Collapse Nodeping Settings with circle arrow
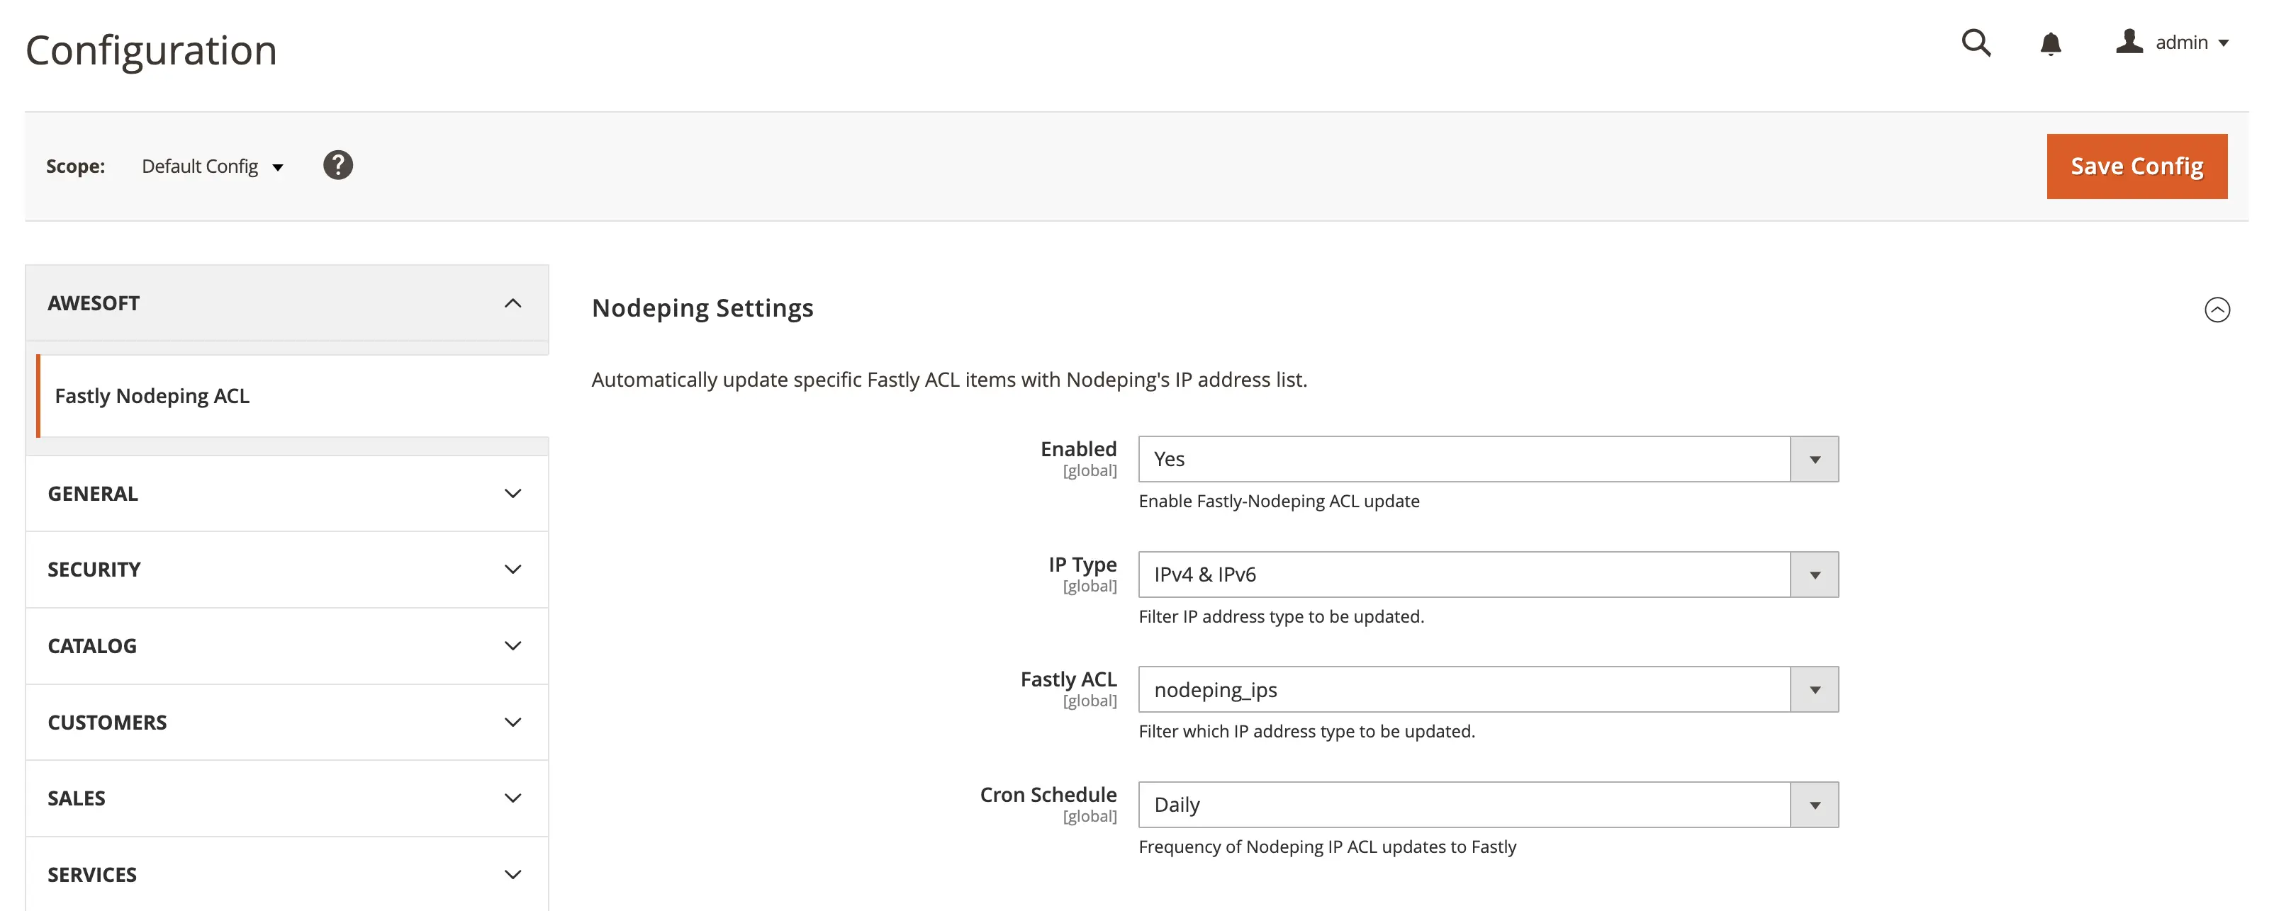 [x=2217, y=310]
